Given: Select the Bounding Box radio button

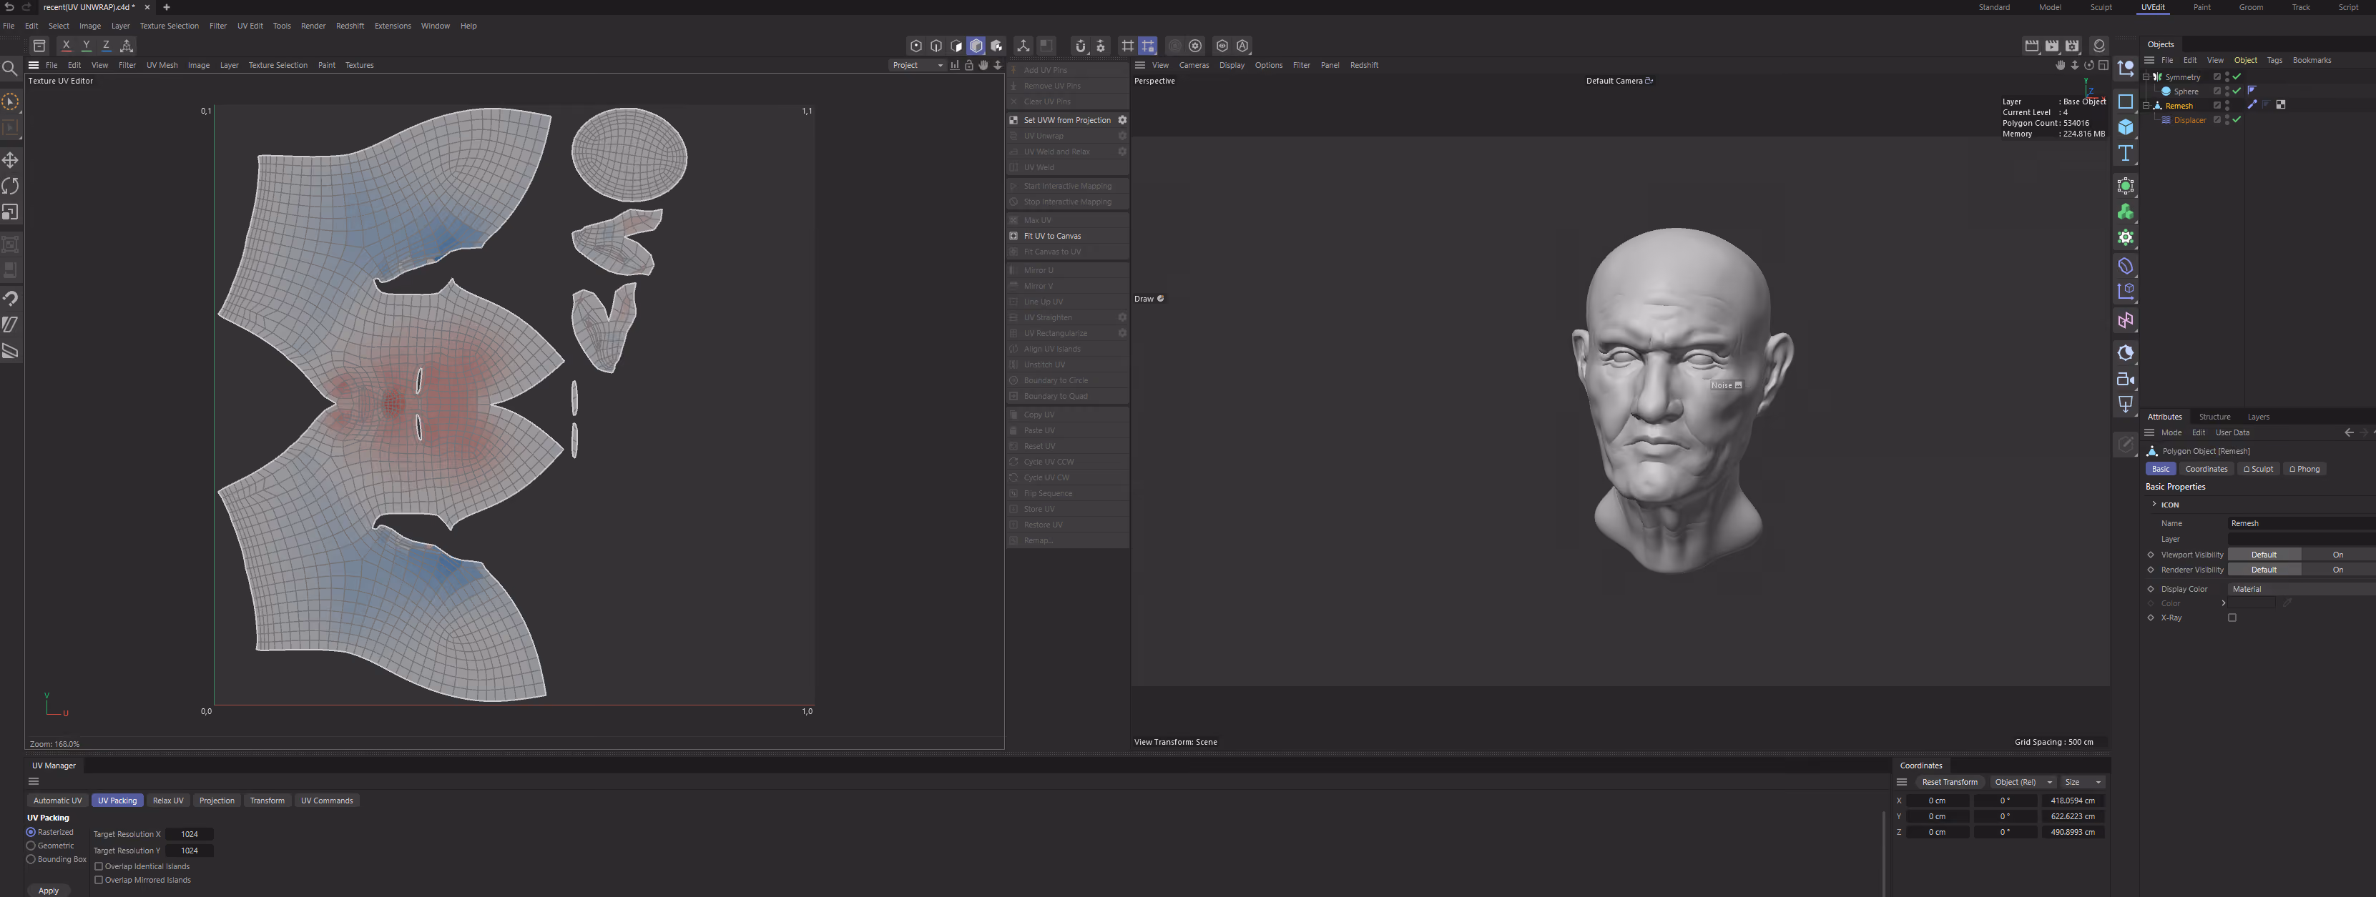Looking at the screenshot, I should 31,859.
